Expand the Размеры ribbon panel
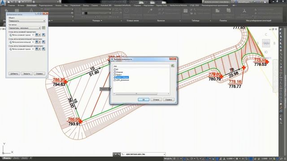This screenshot has height=161, width=287. 97,21
